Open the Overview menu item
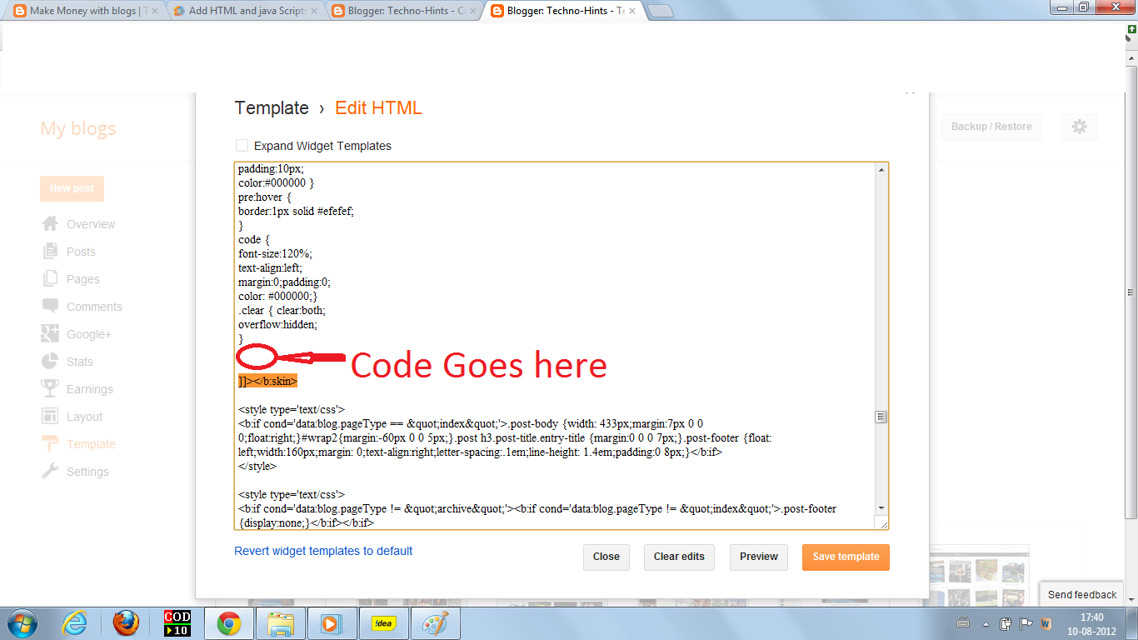Image resolution: width=1138 pixels, height=640 pixels. point(91,224)
